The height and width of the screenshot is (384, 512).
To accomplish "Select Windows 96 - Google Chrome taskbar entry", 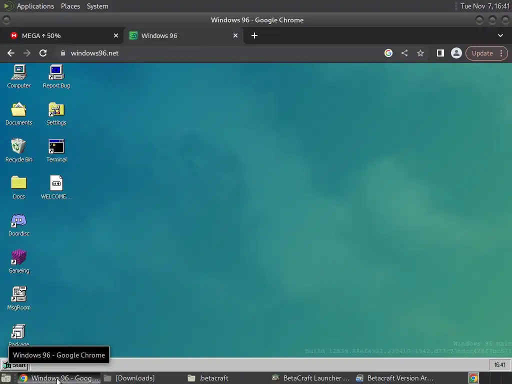I will pos(59,378).
